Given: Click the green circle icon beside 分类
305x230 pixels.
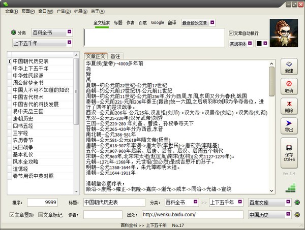Looking at the screenshot, I should coord(14,32).
